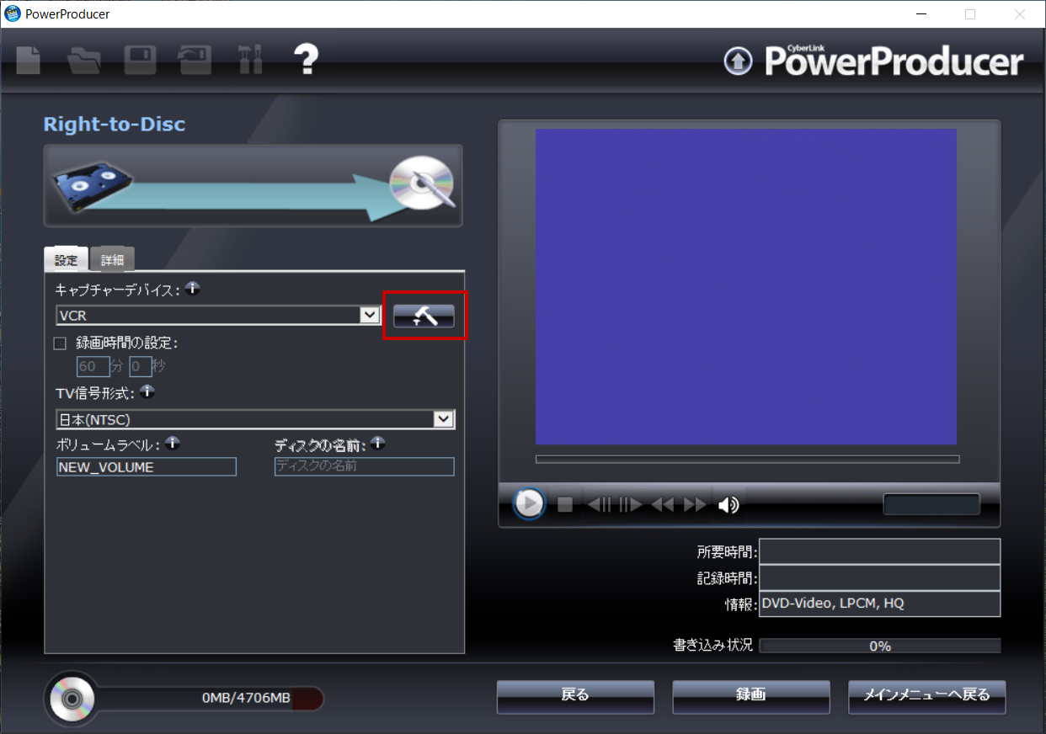Viewport: 1046px width, 734px height.
Task: Click the 所要時間 value field
Action: [x=880, y=552]
